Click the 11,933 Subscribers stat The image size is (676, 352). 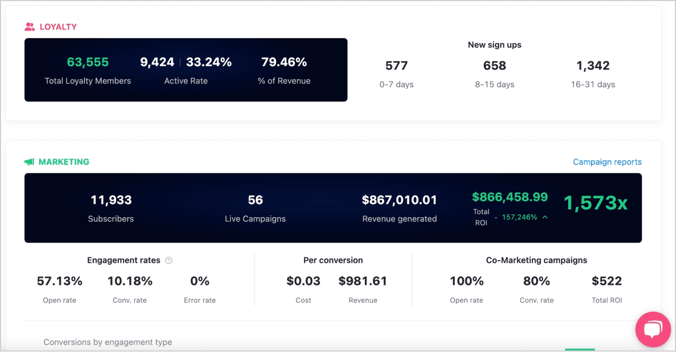pos(111,200)
